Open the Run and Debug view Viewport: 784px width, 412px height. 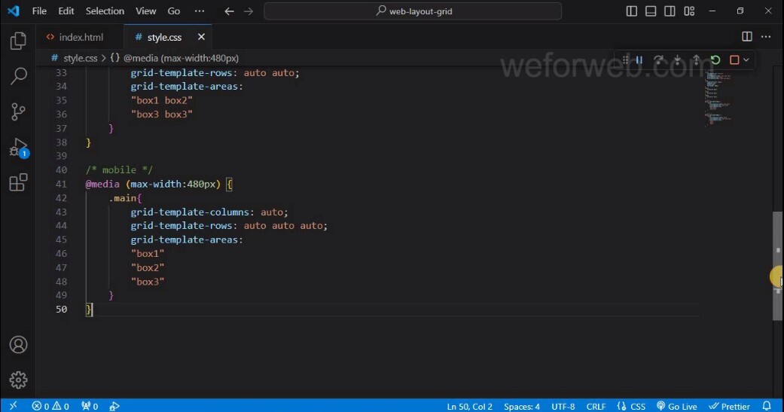18,147
